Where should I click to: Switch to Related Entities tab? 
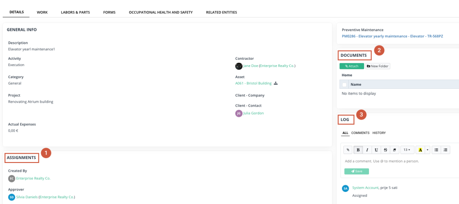click(221, 12)
